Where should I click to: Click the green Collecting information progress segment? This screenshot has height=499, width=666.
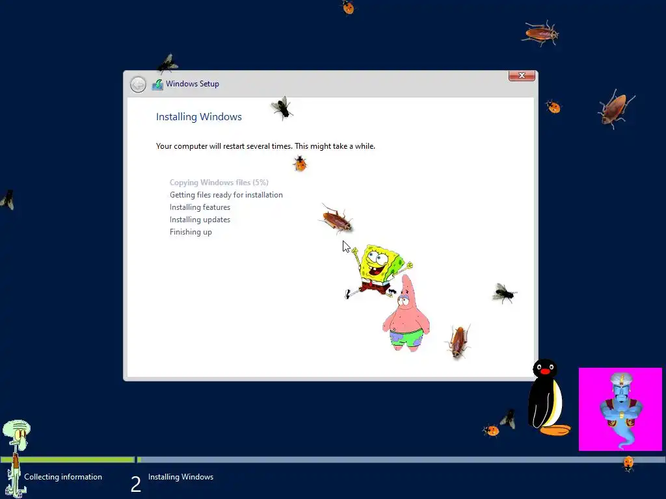tap(68, 459)
